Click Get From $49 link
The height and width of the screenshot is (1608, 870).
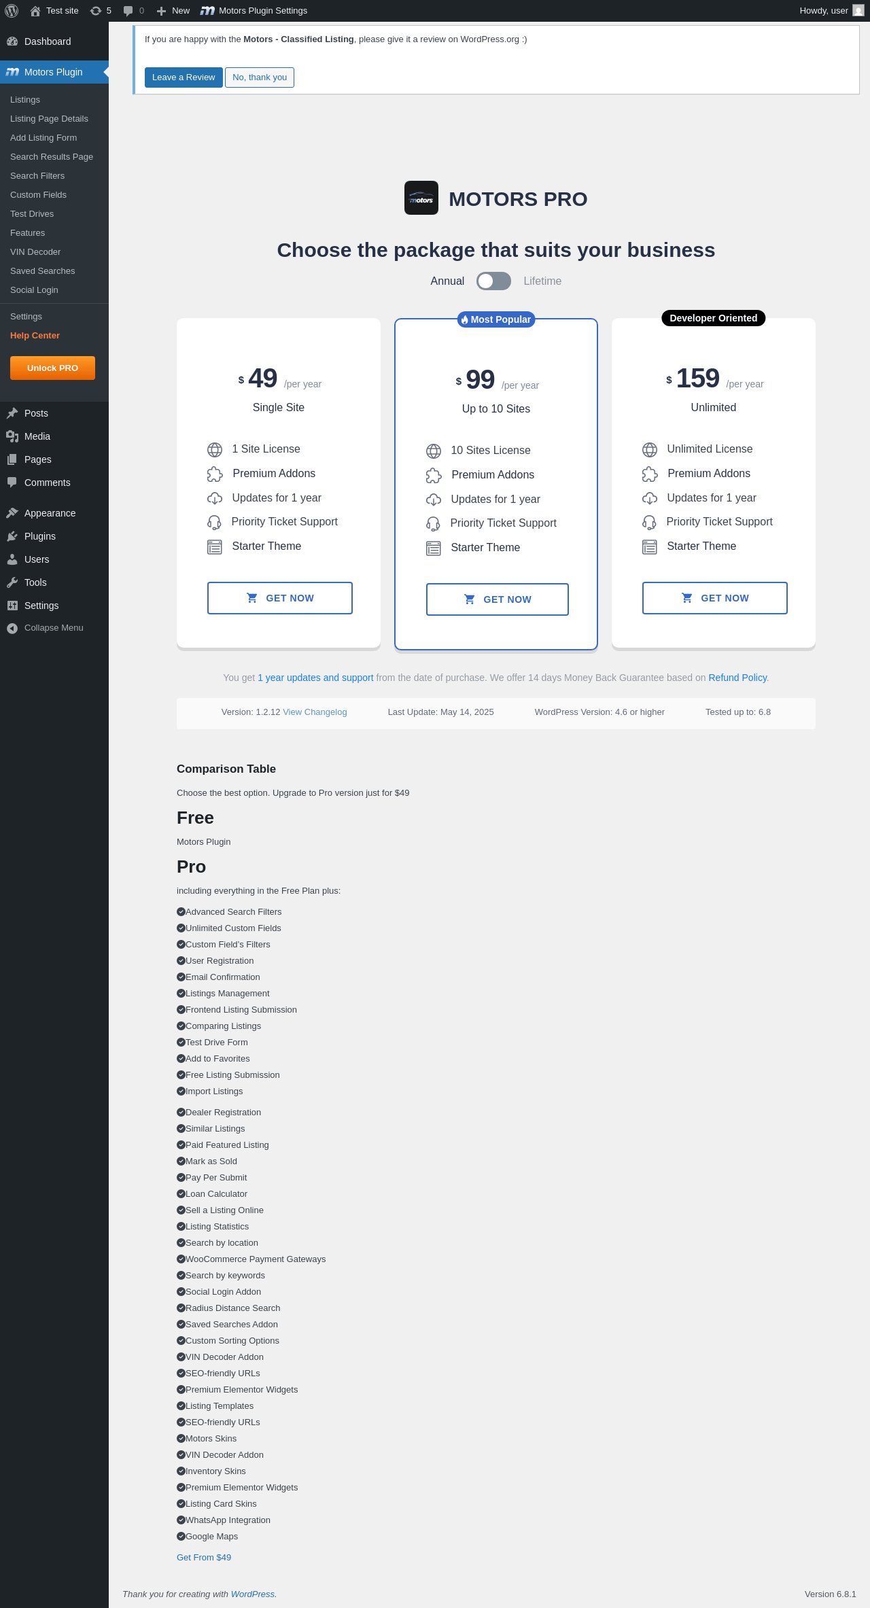(x=204, y=1558)
